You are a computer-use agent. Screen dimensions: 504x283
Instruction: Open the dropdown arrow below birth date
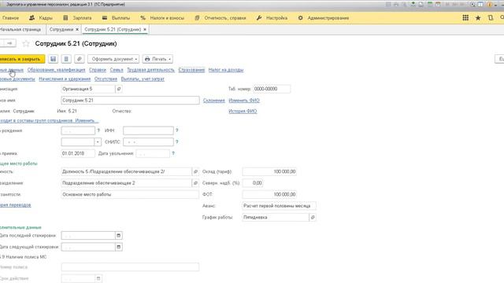(x=98, y=141)
